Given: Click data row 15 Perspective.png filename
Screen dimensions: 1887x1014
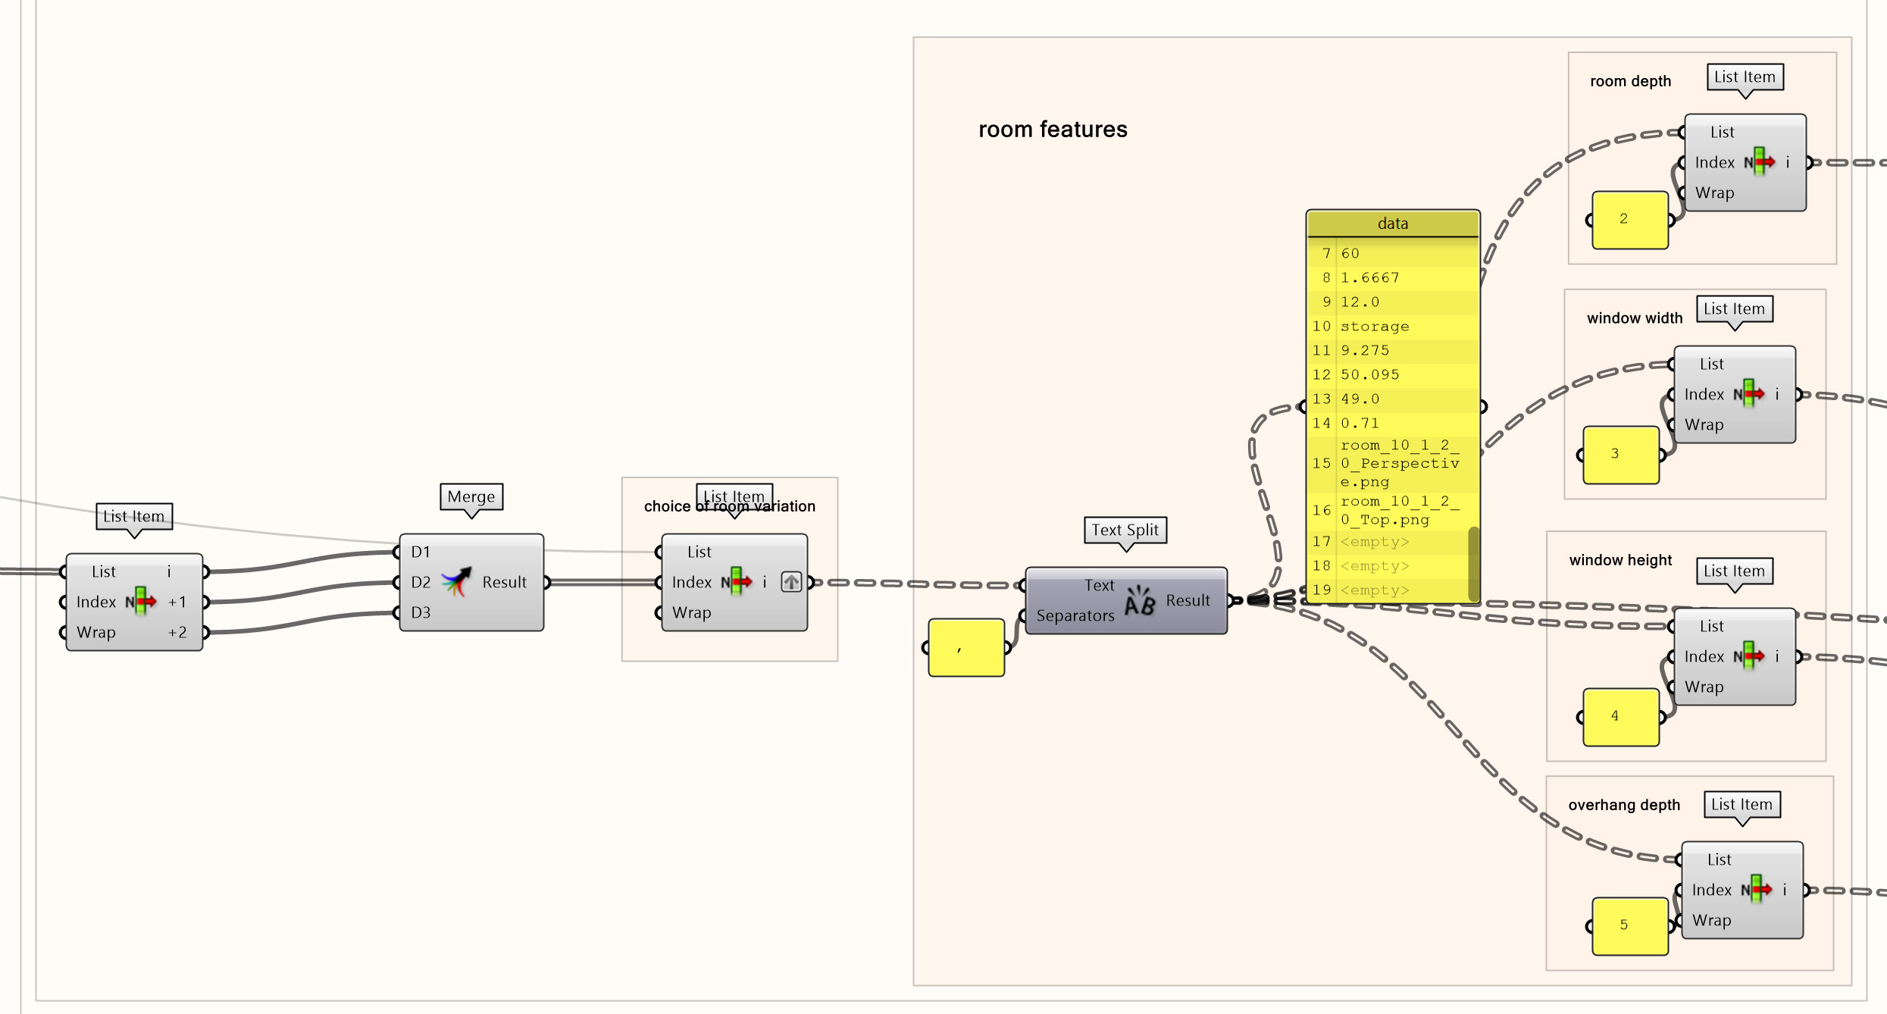Looking at the screenshot, I should coord(1400,463).
